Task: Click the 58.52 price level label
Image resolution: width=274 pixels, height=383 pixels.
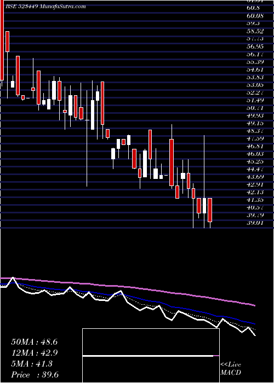Action: click(255, 31)
